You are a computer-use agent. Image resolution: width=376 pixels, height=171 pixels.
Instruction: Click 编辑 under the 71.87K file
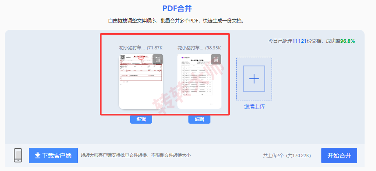tap(141, 119)
